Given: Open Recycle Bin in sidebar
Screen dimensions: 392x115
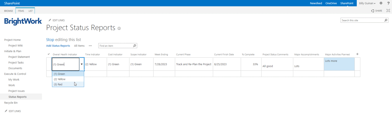Looking at the screenshot, I should [11, 103].
